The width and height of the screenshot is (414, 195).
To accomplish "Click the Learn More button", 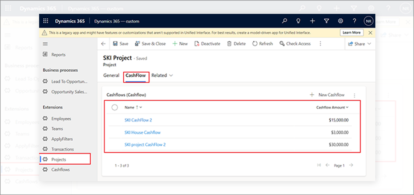I will coord(351,33).
